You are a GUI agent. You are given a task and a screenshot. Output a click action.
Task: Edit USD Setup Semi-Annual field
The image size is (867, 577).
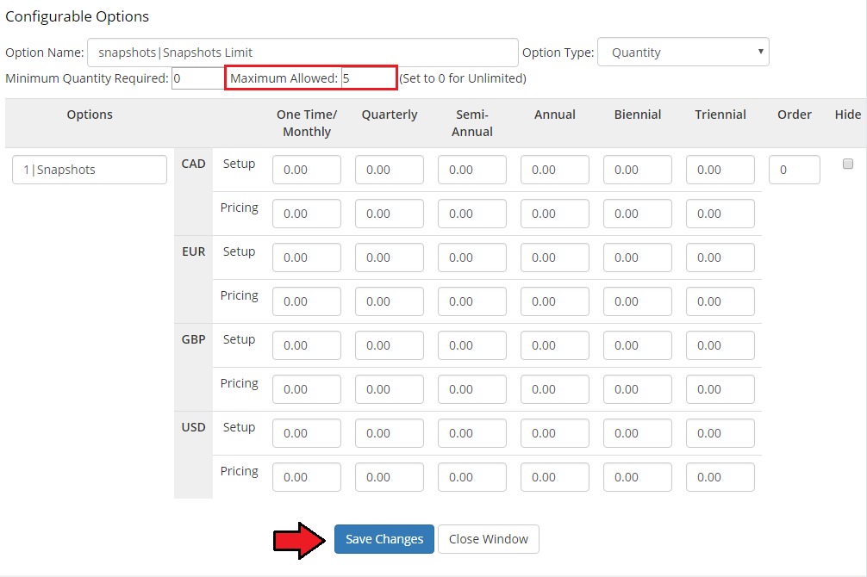[x=472, y=433]
